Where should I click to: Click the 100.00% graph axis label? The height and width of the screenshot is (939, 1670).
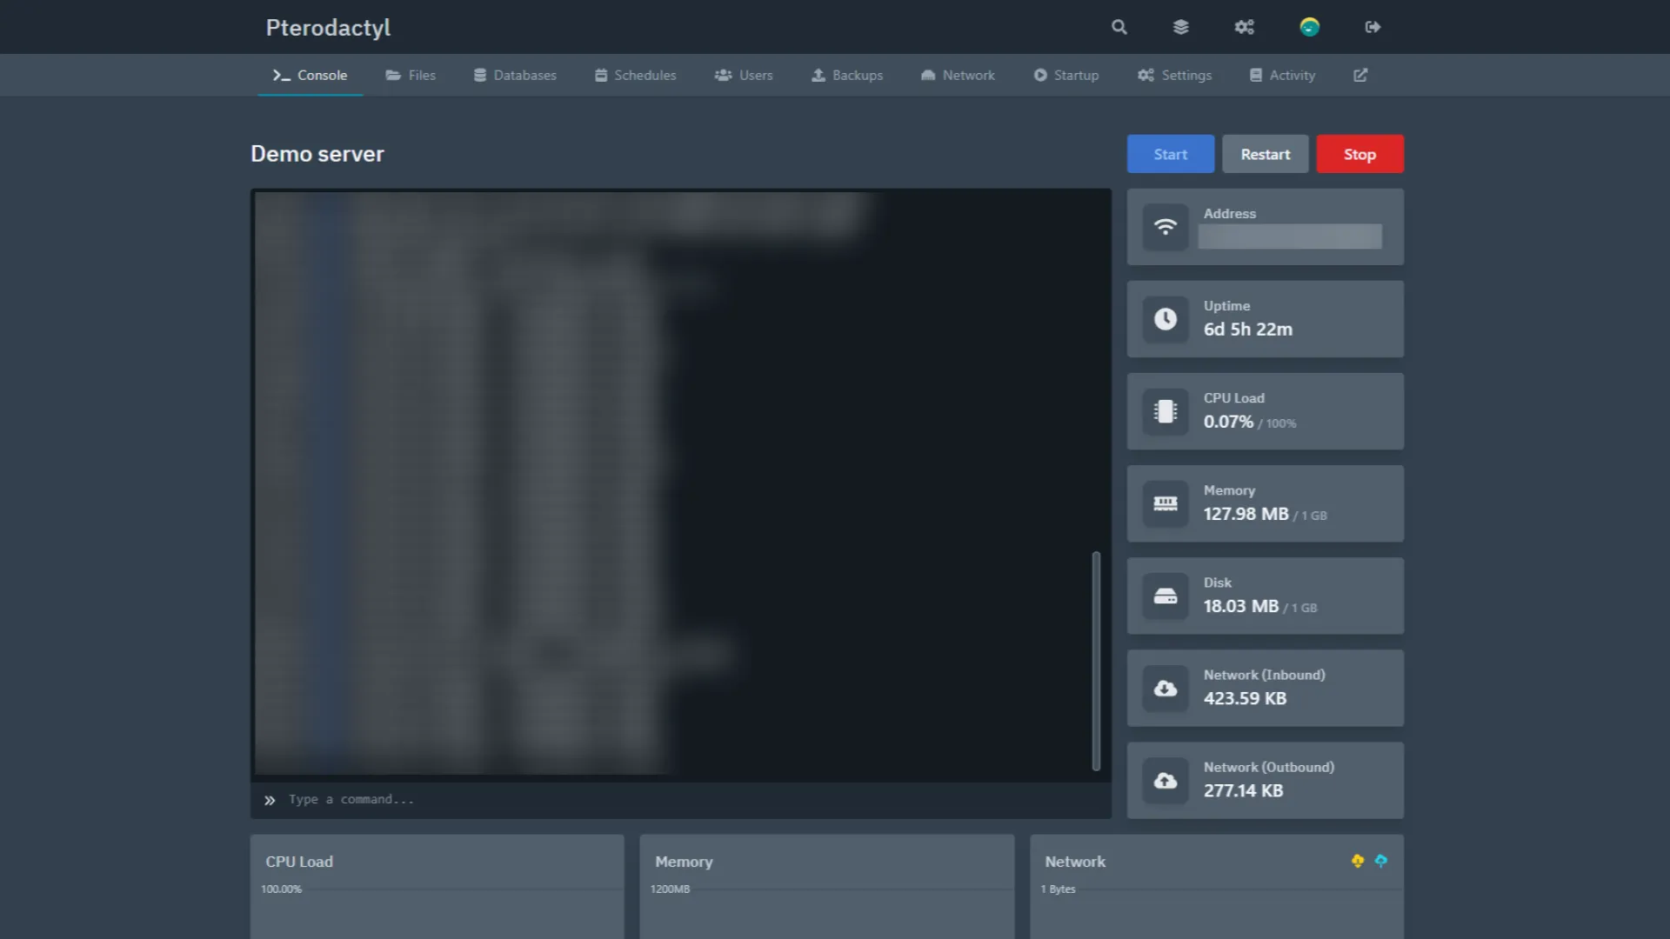point(281,889)
